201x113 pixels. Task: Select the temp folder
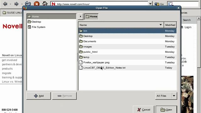click(x=128, y=57)
